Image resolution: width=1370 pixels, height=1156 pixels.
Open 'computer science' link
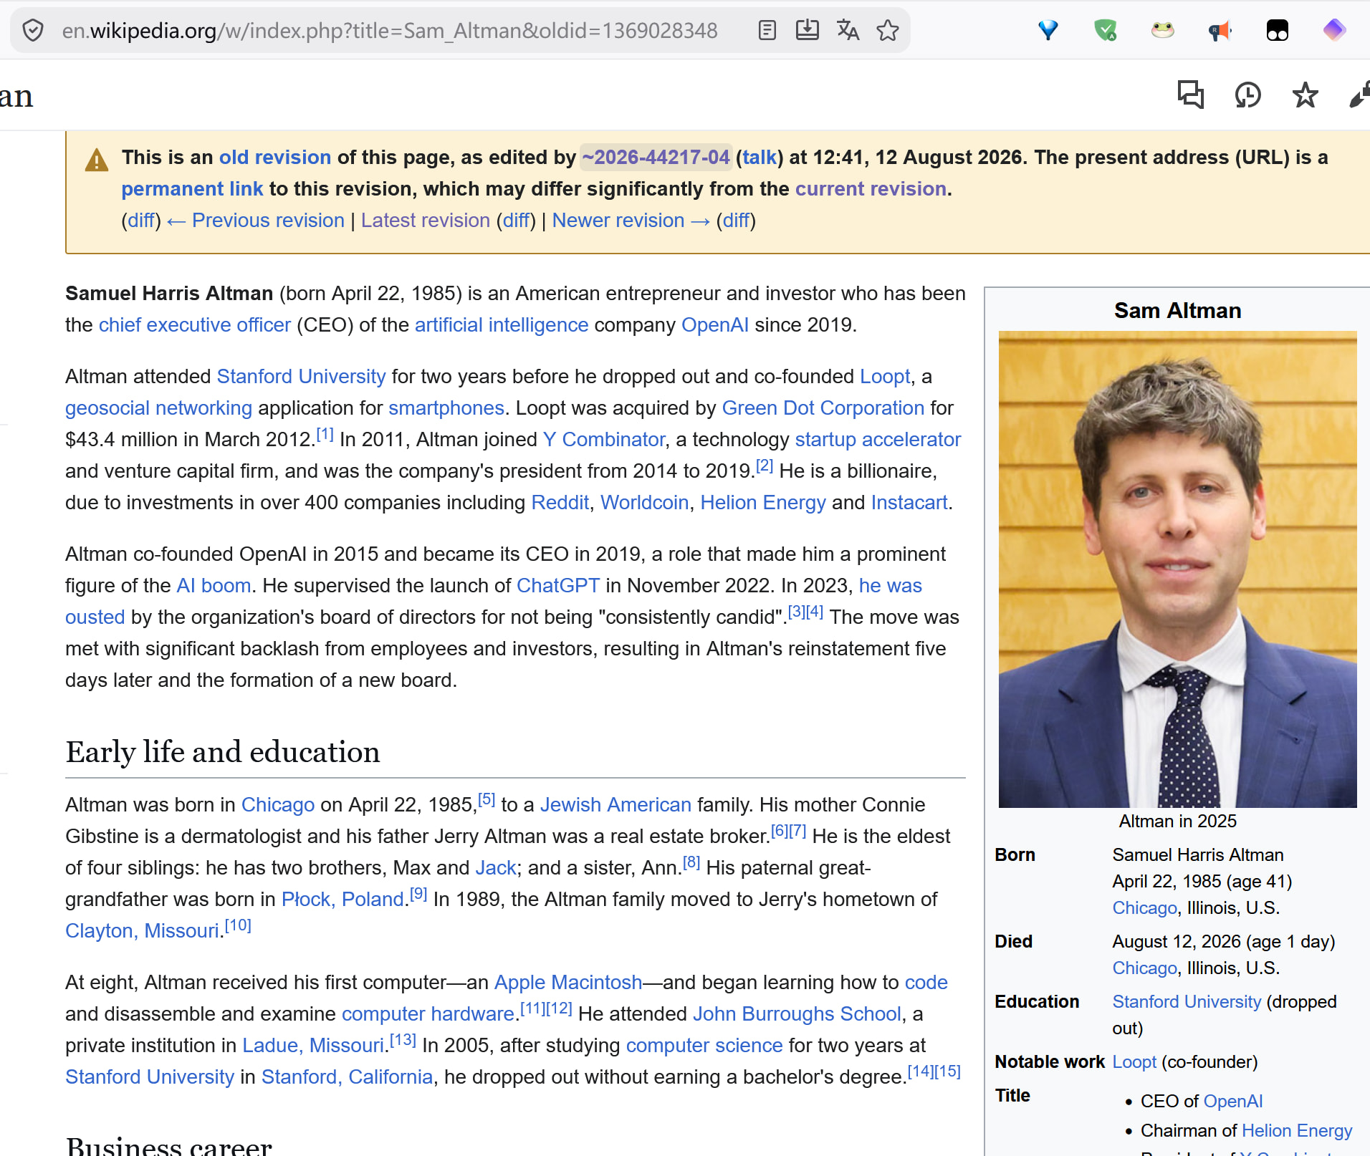704,1046
